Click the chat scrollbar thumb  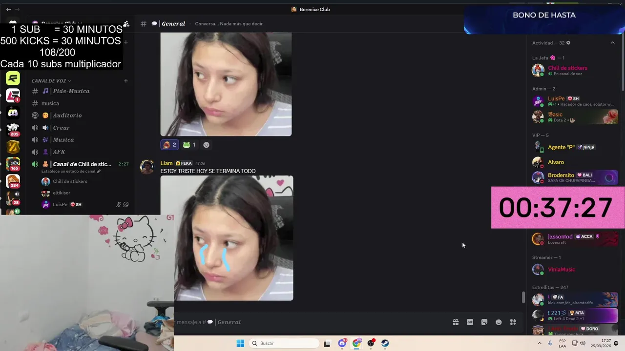coord(523,297)
